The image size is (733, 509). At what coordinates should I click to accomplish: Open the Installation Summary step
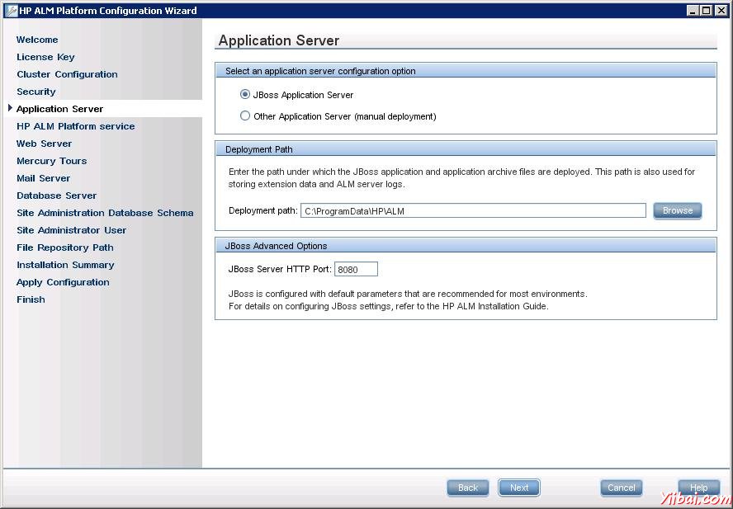tap(65, 265)
